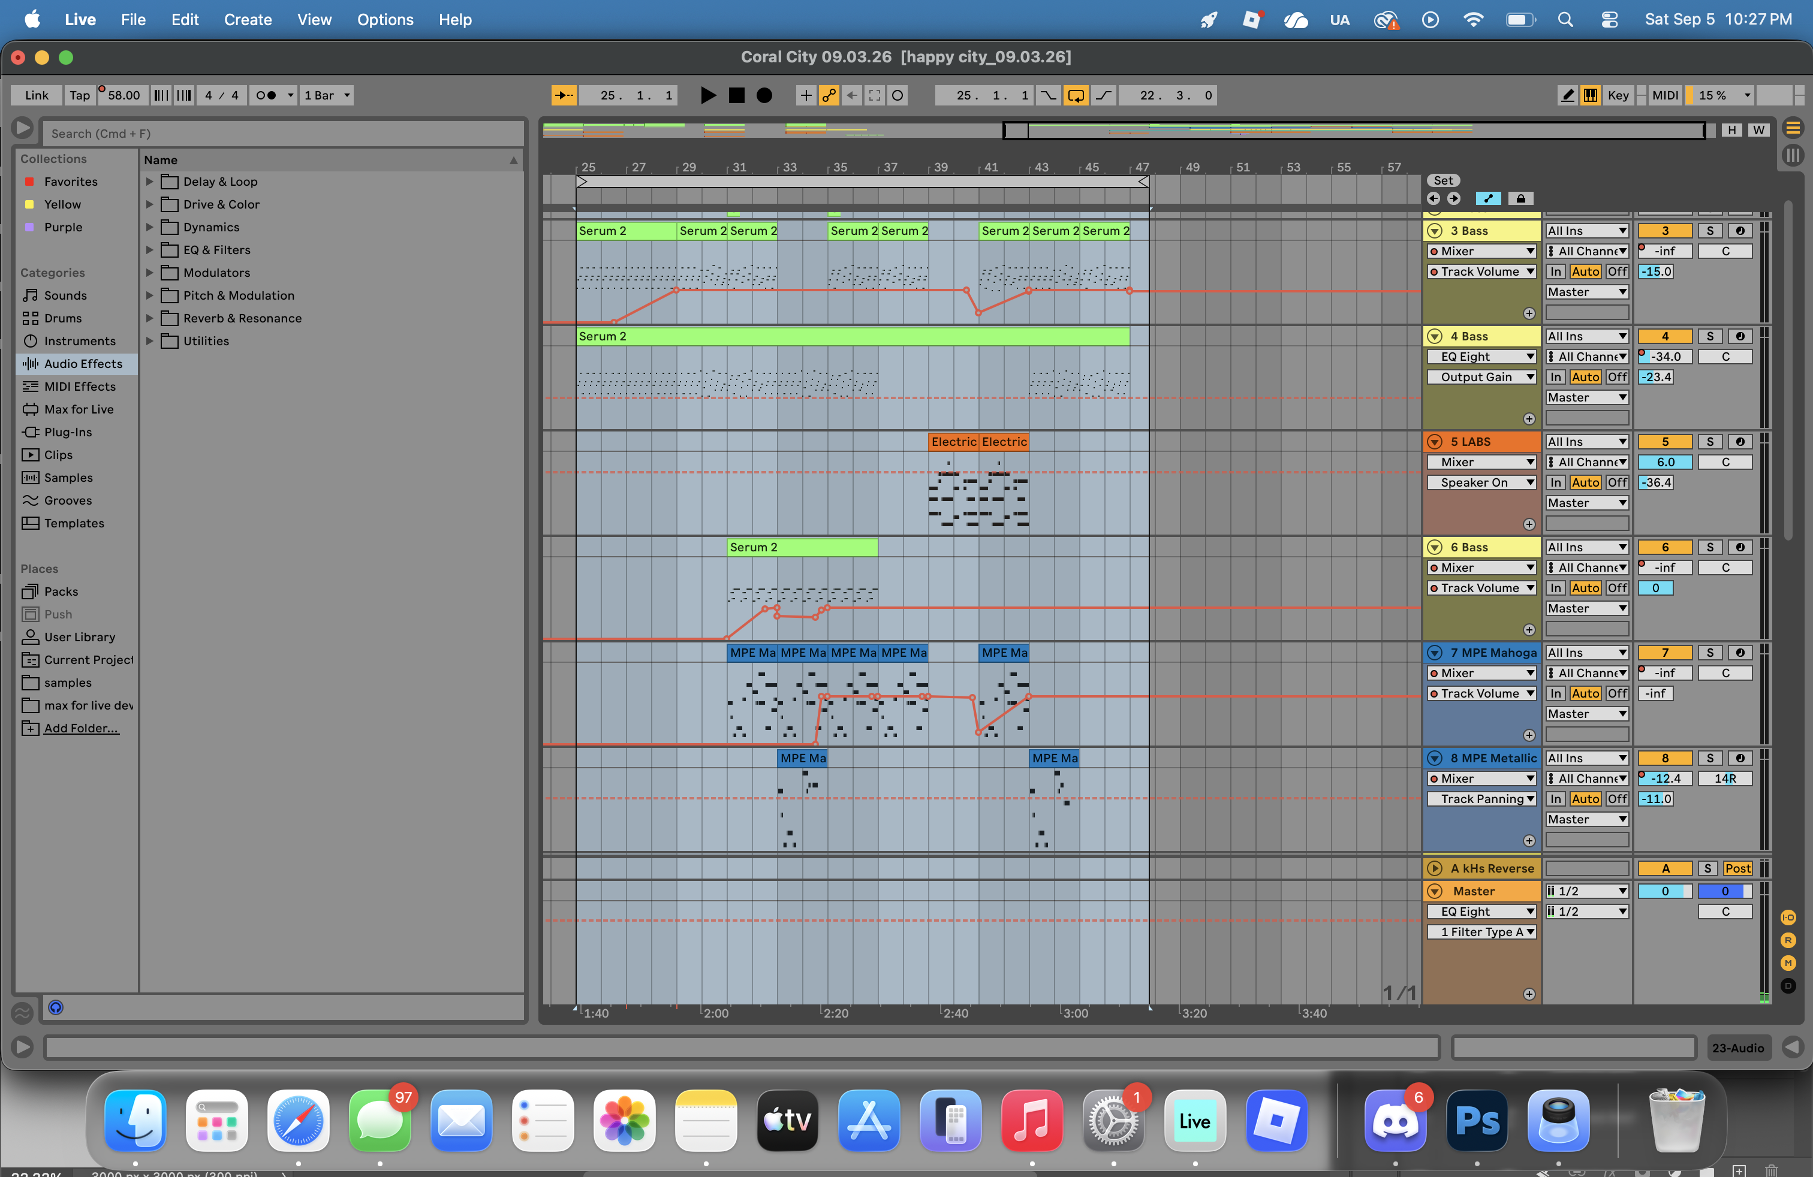
Task: Click the Stop button in transport
Action: (736, 95)
